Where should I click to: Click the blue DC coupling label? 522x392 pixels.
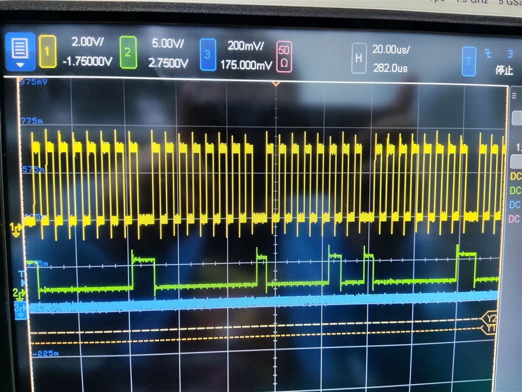click(515, 204)
